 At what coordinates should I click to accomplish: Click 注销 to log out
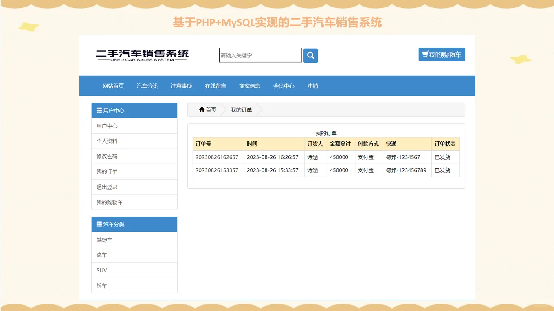point(312,86)
